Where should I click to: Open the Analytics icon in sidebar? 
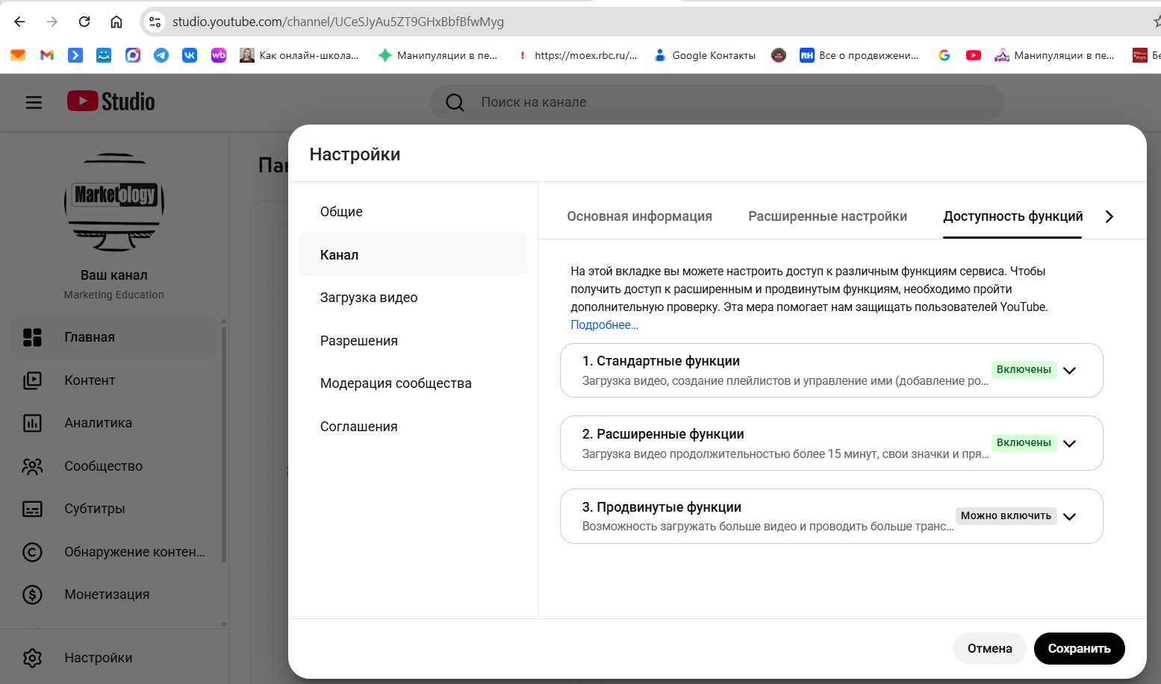coord(32,423)
